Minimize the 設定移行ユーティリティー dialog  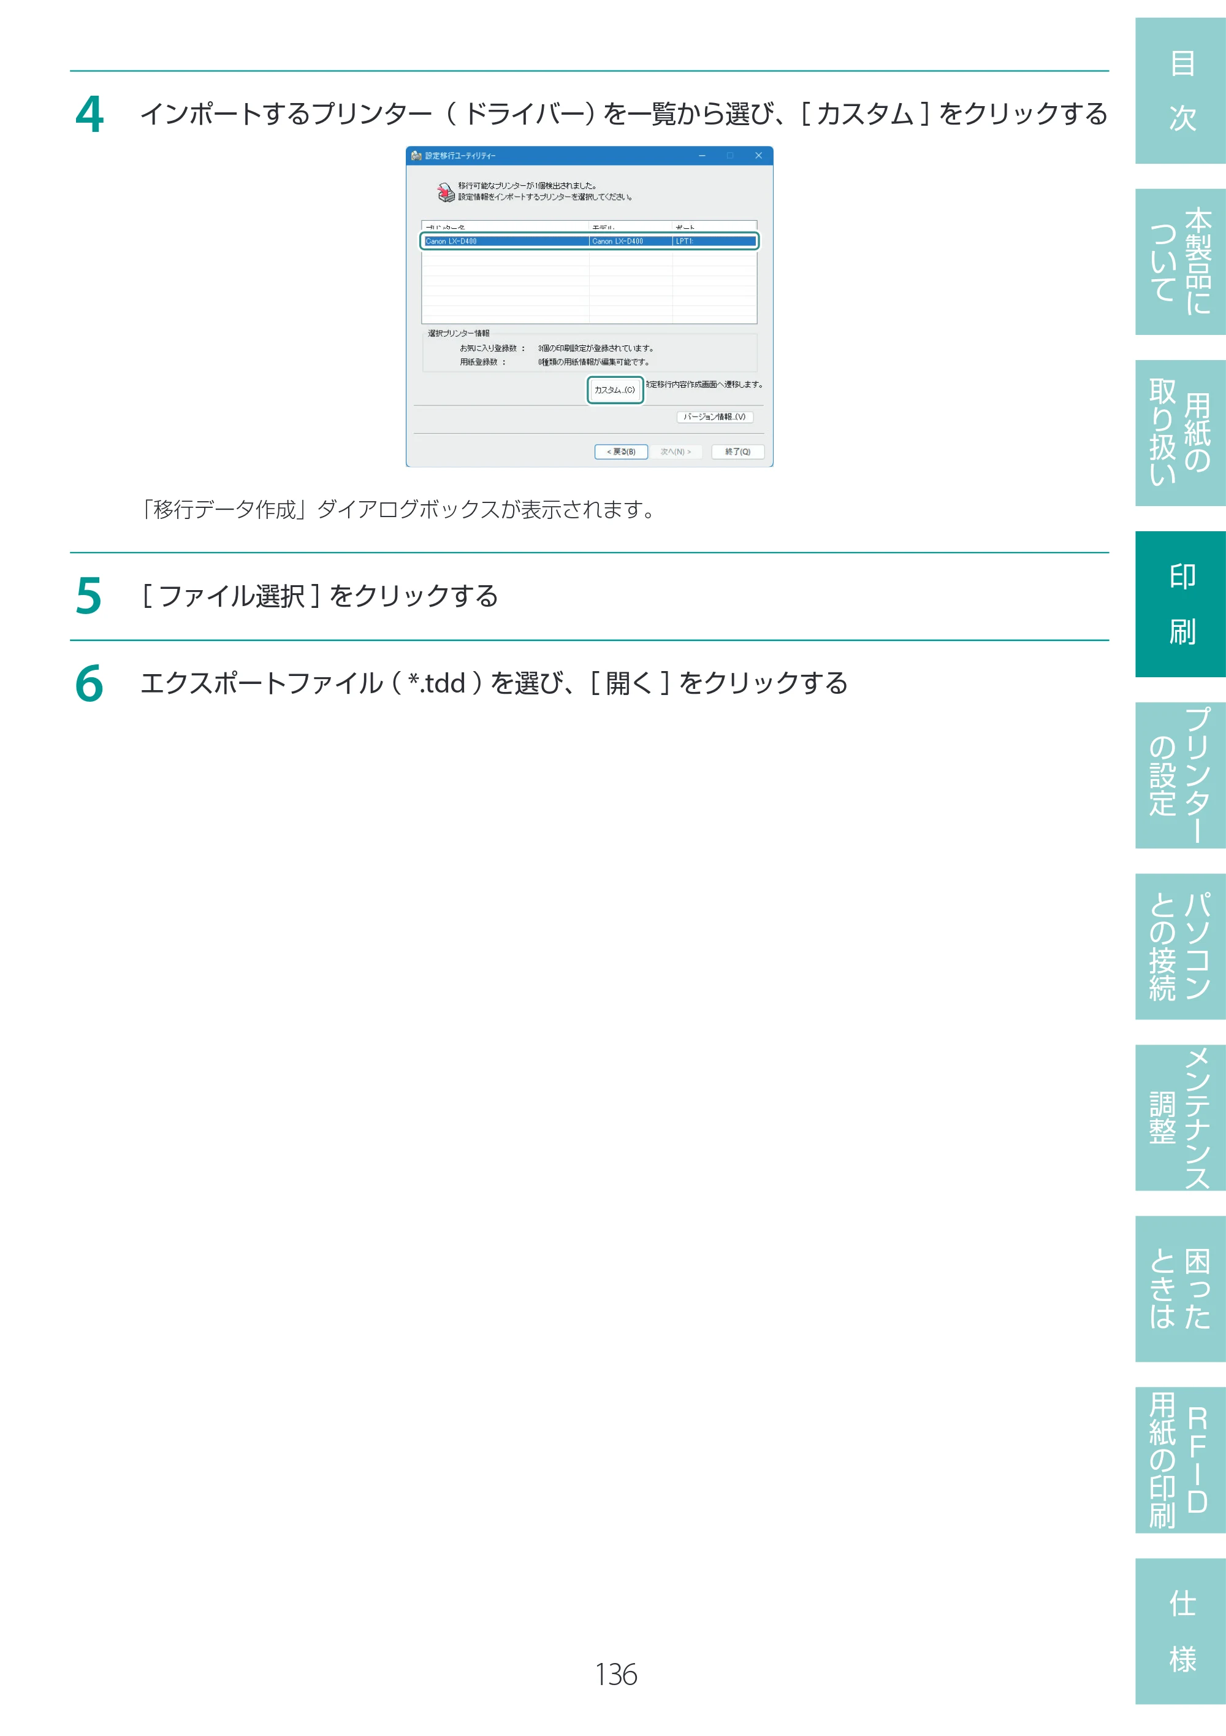coord(702,156)
